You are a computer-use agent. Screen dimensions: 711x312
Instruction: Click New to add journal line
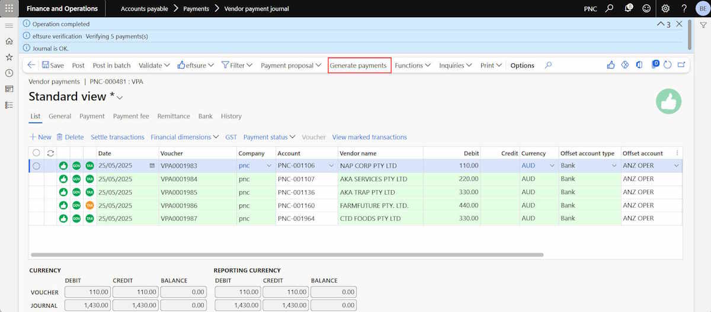coord(40,137)
